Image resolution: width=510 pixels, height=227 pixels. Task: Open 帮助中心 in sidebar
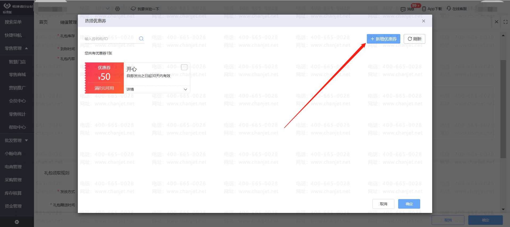17,127
